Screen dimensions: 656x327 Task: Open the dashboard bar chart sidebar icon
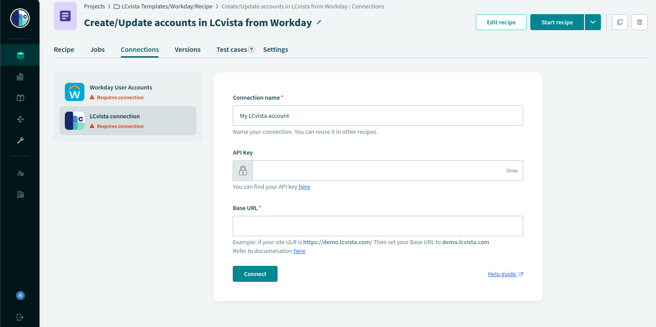(x=20, y=77)
